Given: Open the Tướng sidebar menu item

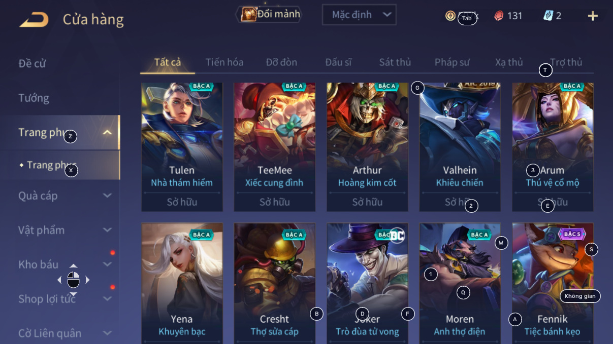Looking at the screenshot, I should click(x=34, y=98).
